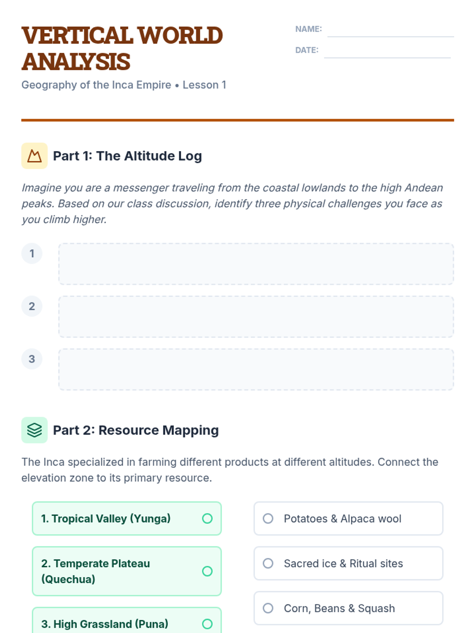
Task: Click the Part 2: Resource Mapping heading
Action: (x=136, y=430)
